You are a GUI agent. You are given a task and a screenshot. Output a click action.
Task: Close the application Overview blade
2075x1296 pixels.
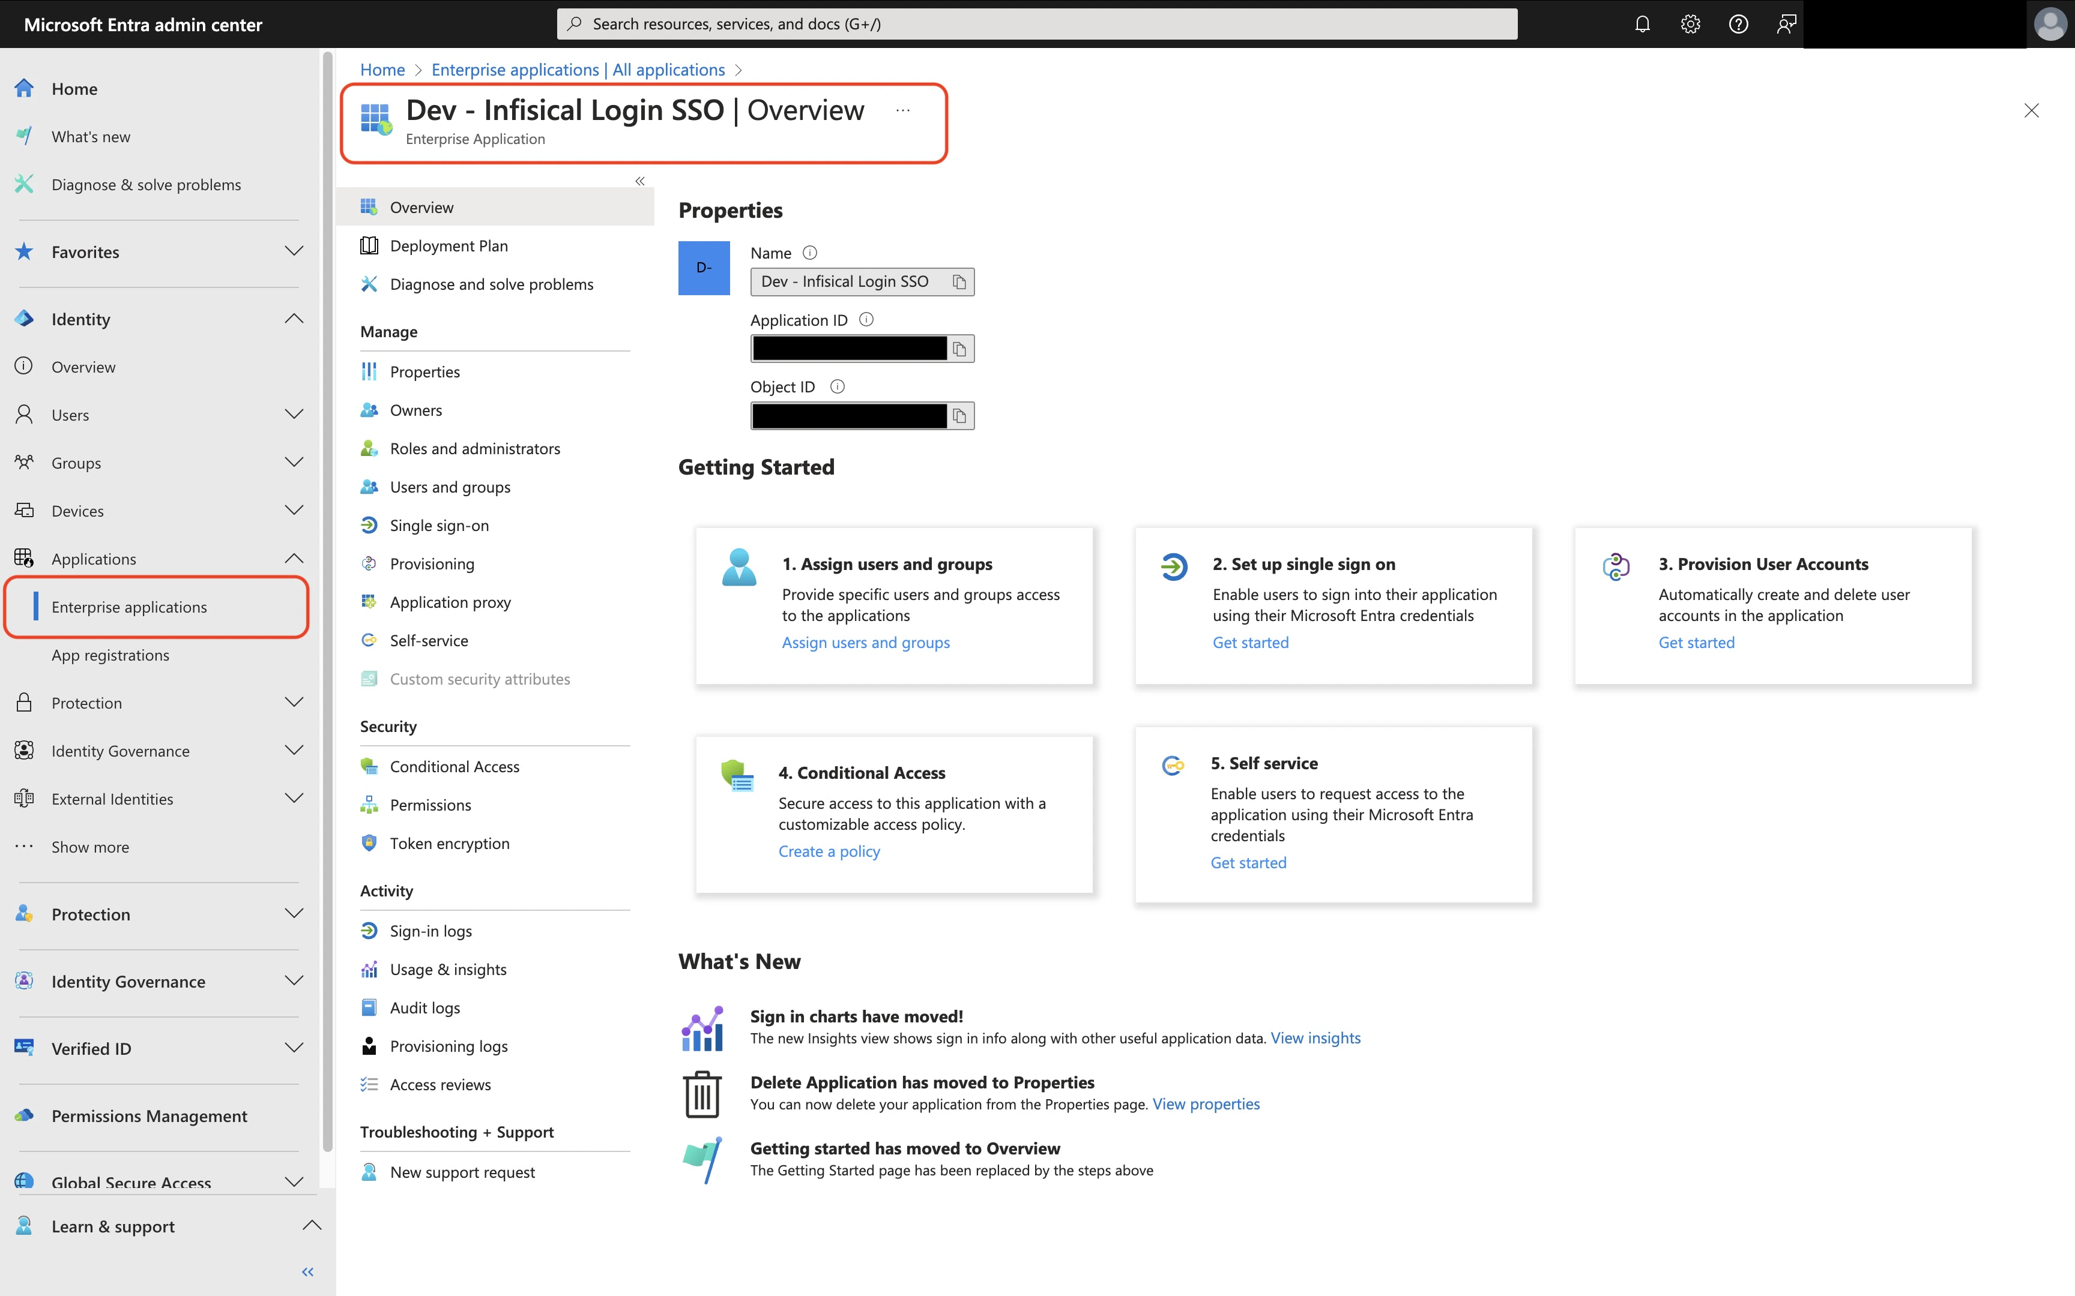2031,110
